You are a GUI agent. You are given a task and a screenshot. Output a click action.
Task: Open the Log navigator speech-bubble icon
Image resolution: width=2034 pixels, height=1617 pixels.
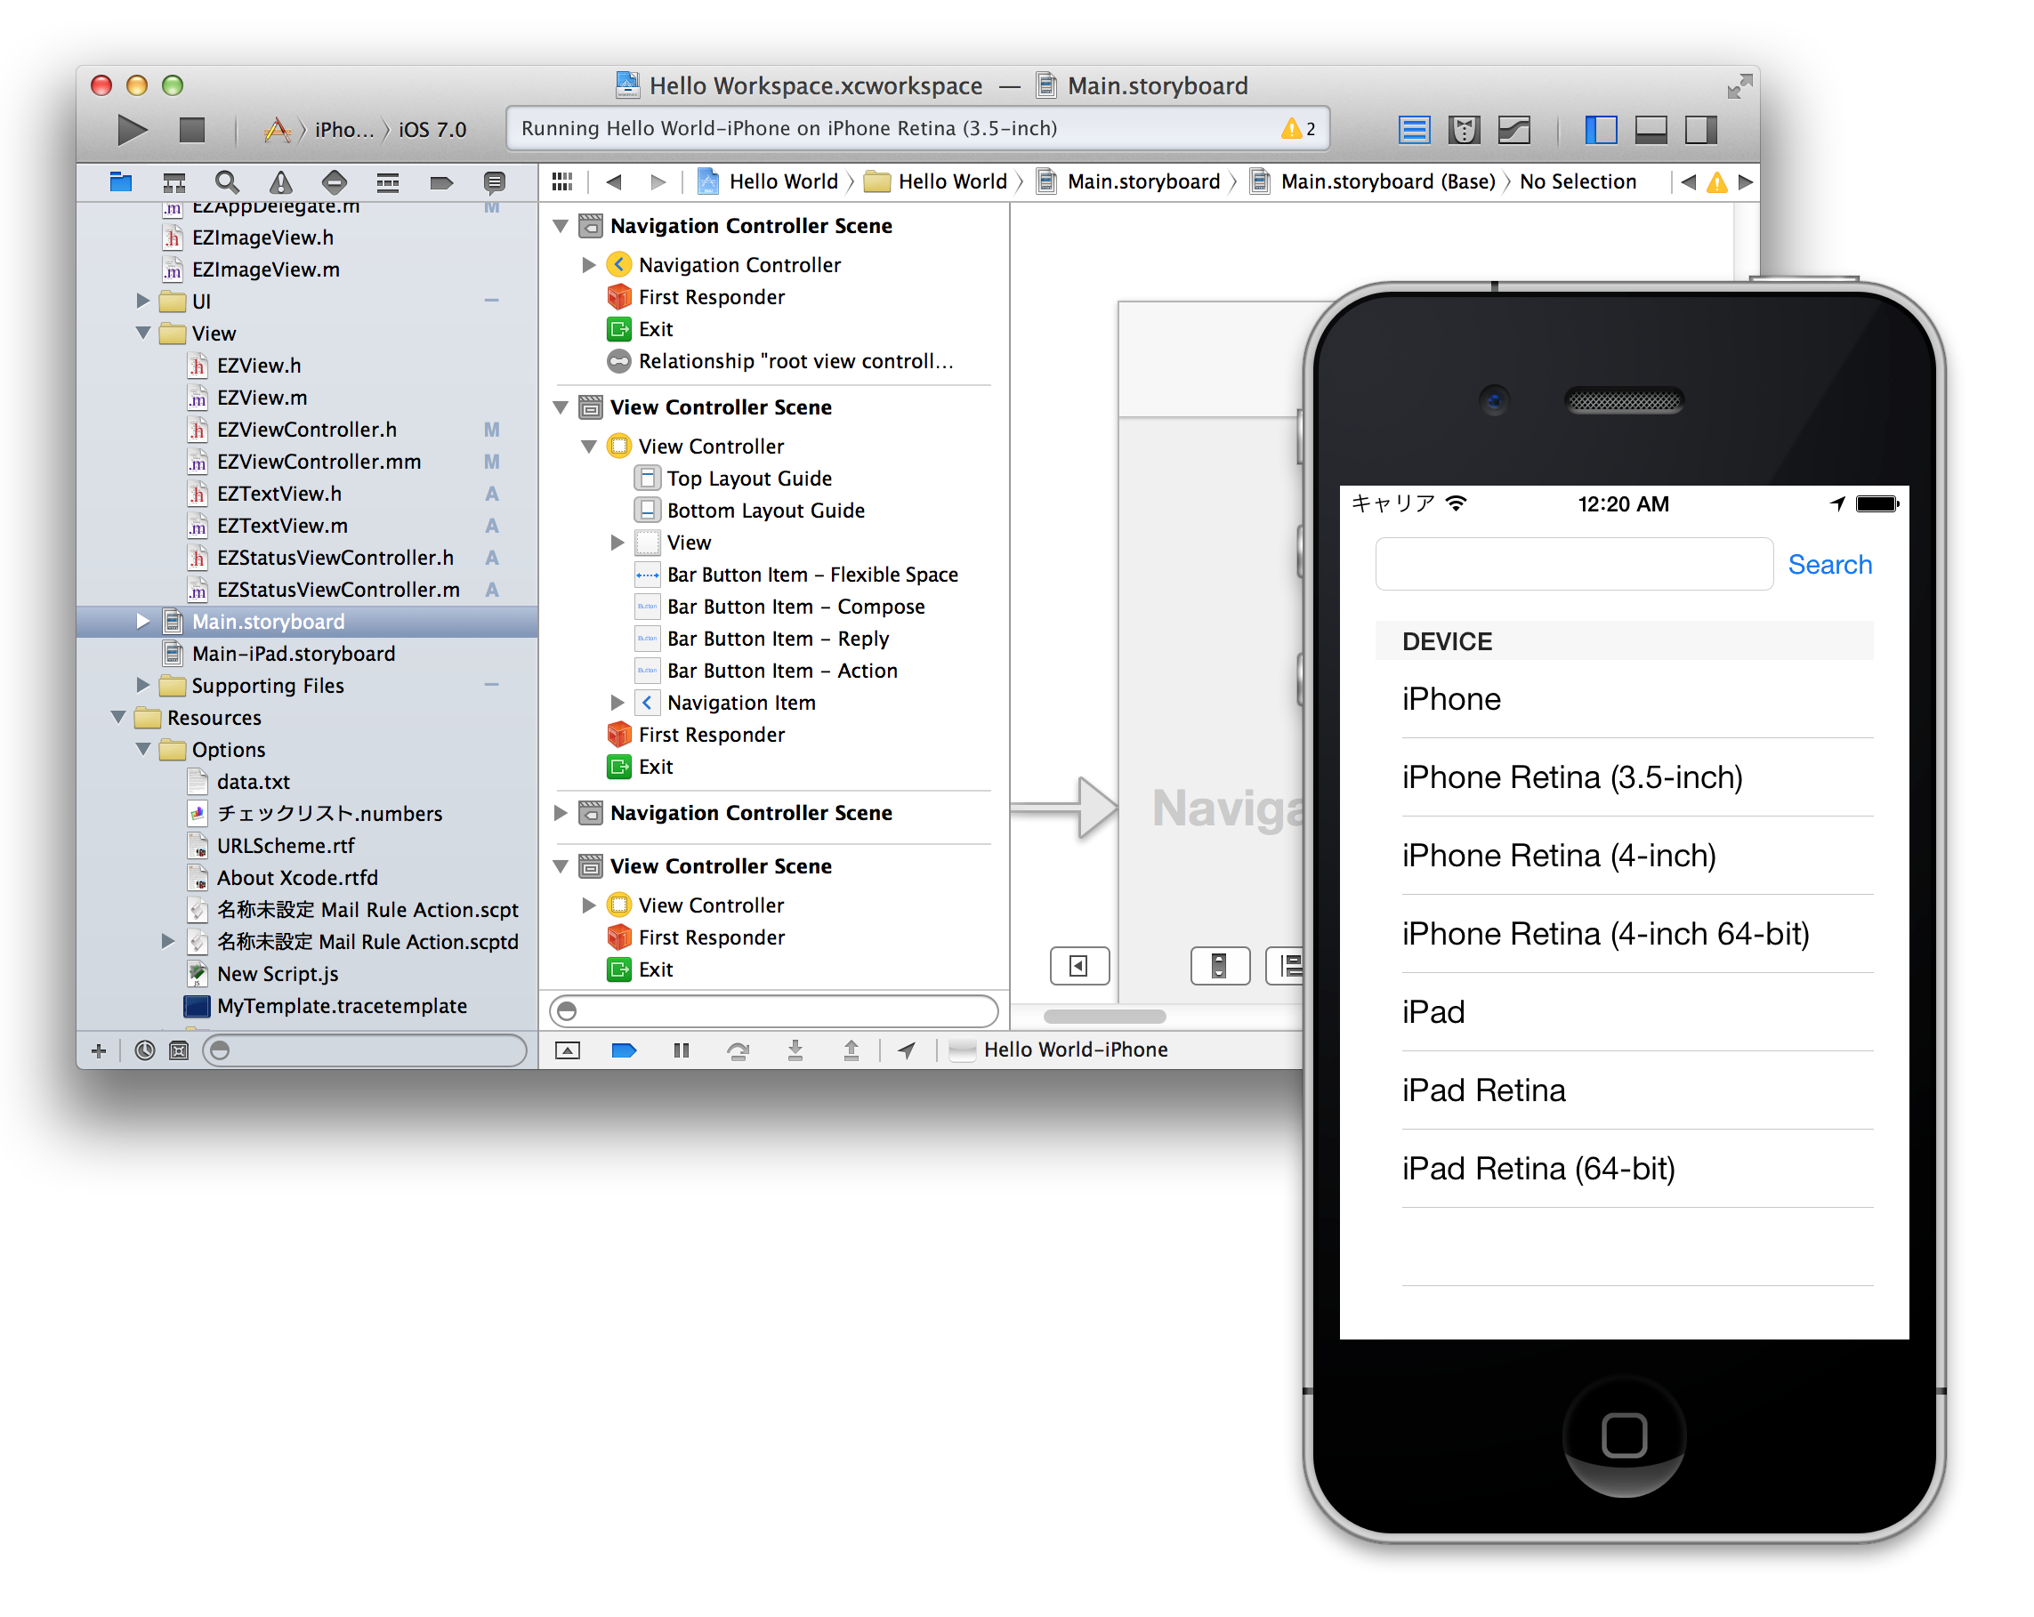click(x=494, y=182)
